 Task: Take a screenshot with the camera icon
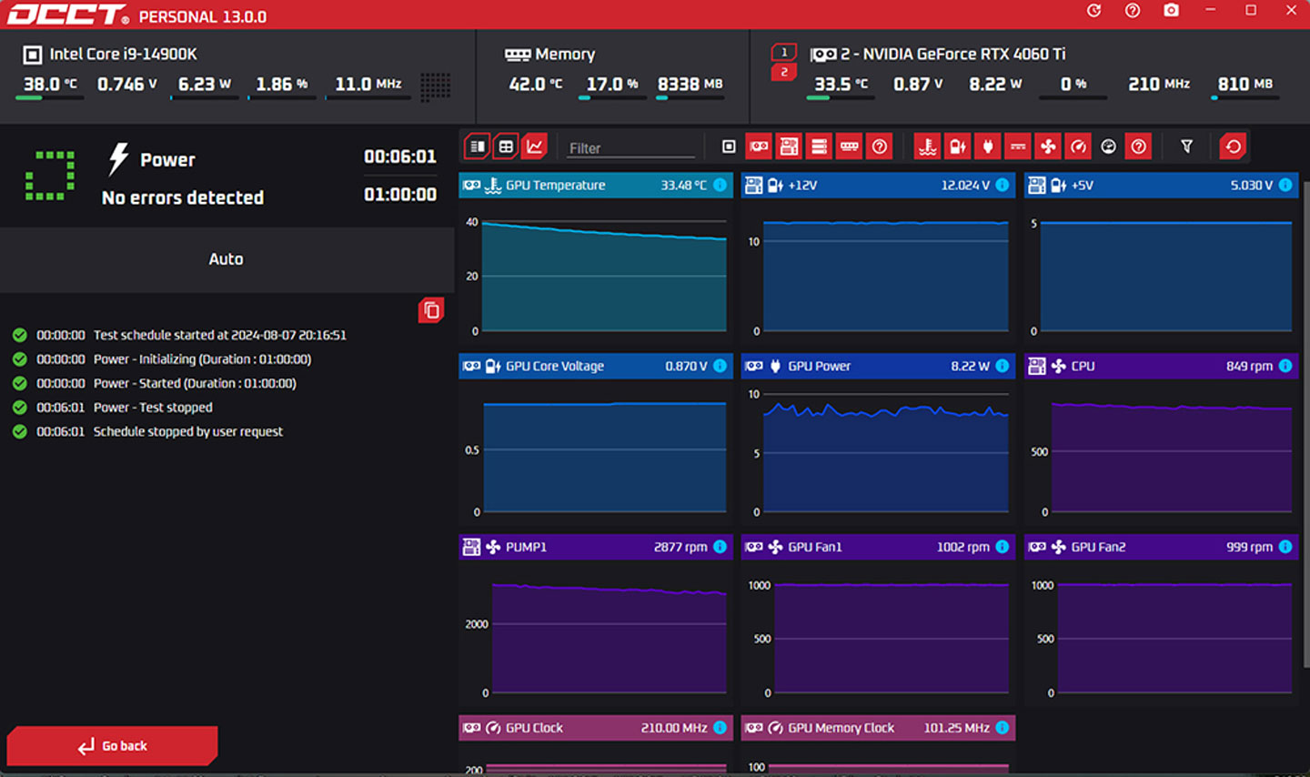point(1171,11)
